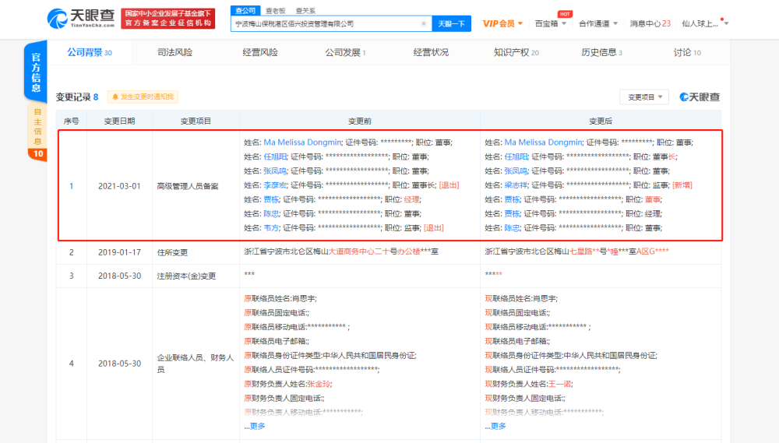The image size is (779, 443).
Task: Select the 查老板 search mode tab
Action: [274, 10]
